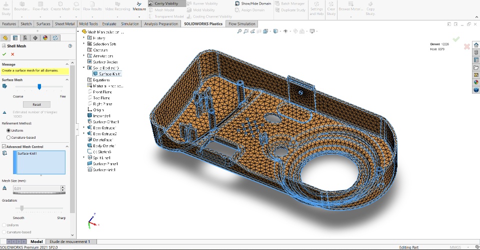Open the File Explorer folder in task pane

point(476,67)
